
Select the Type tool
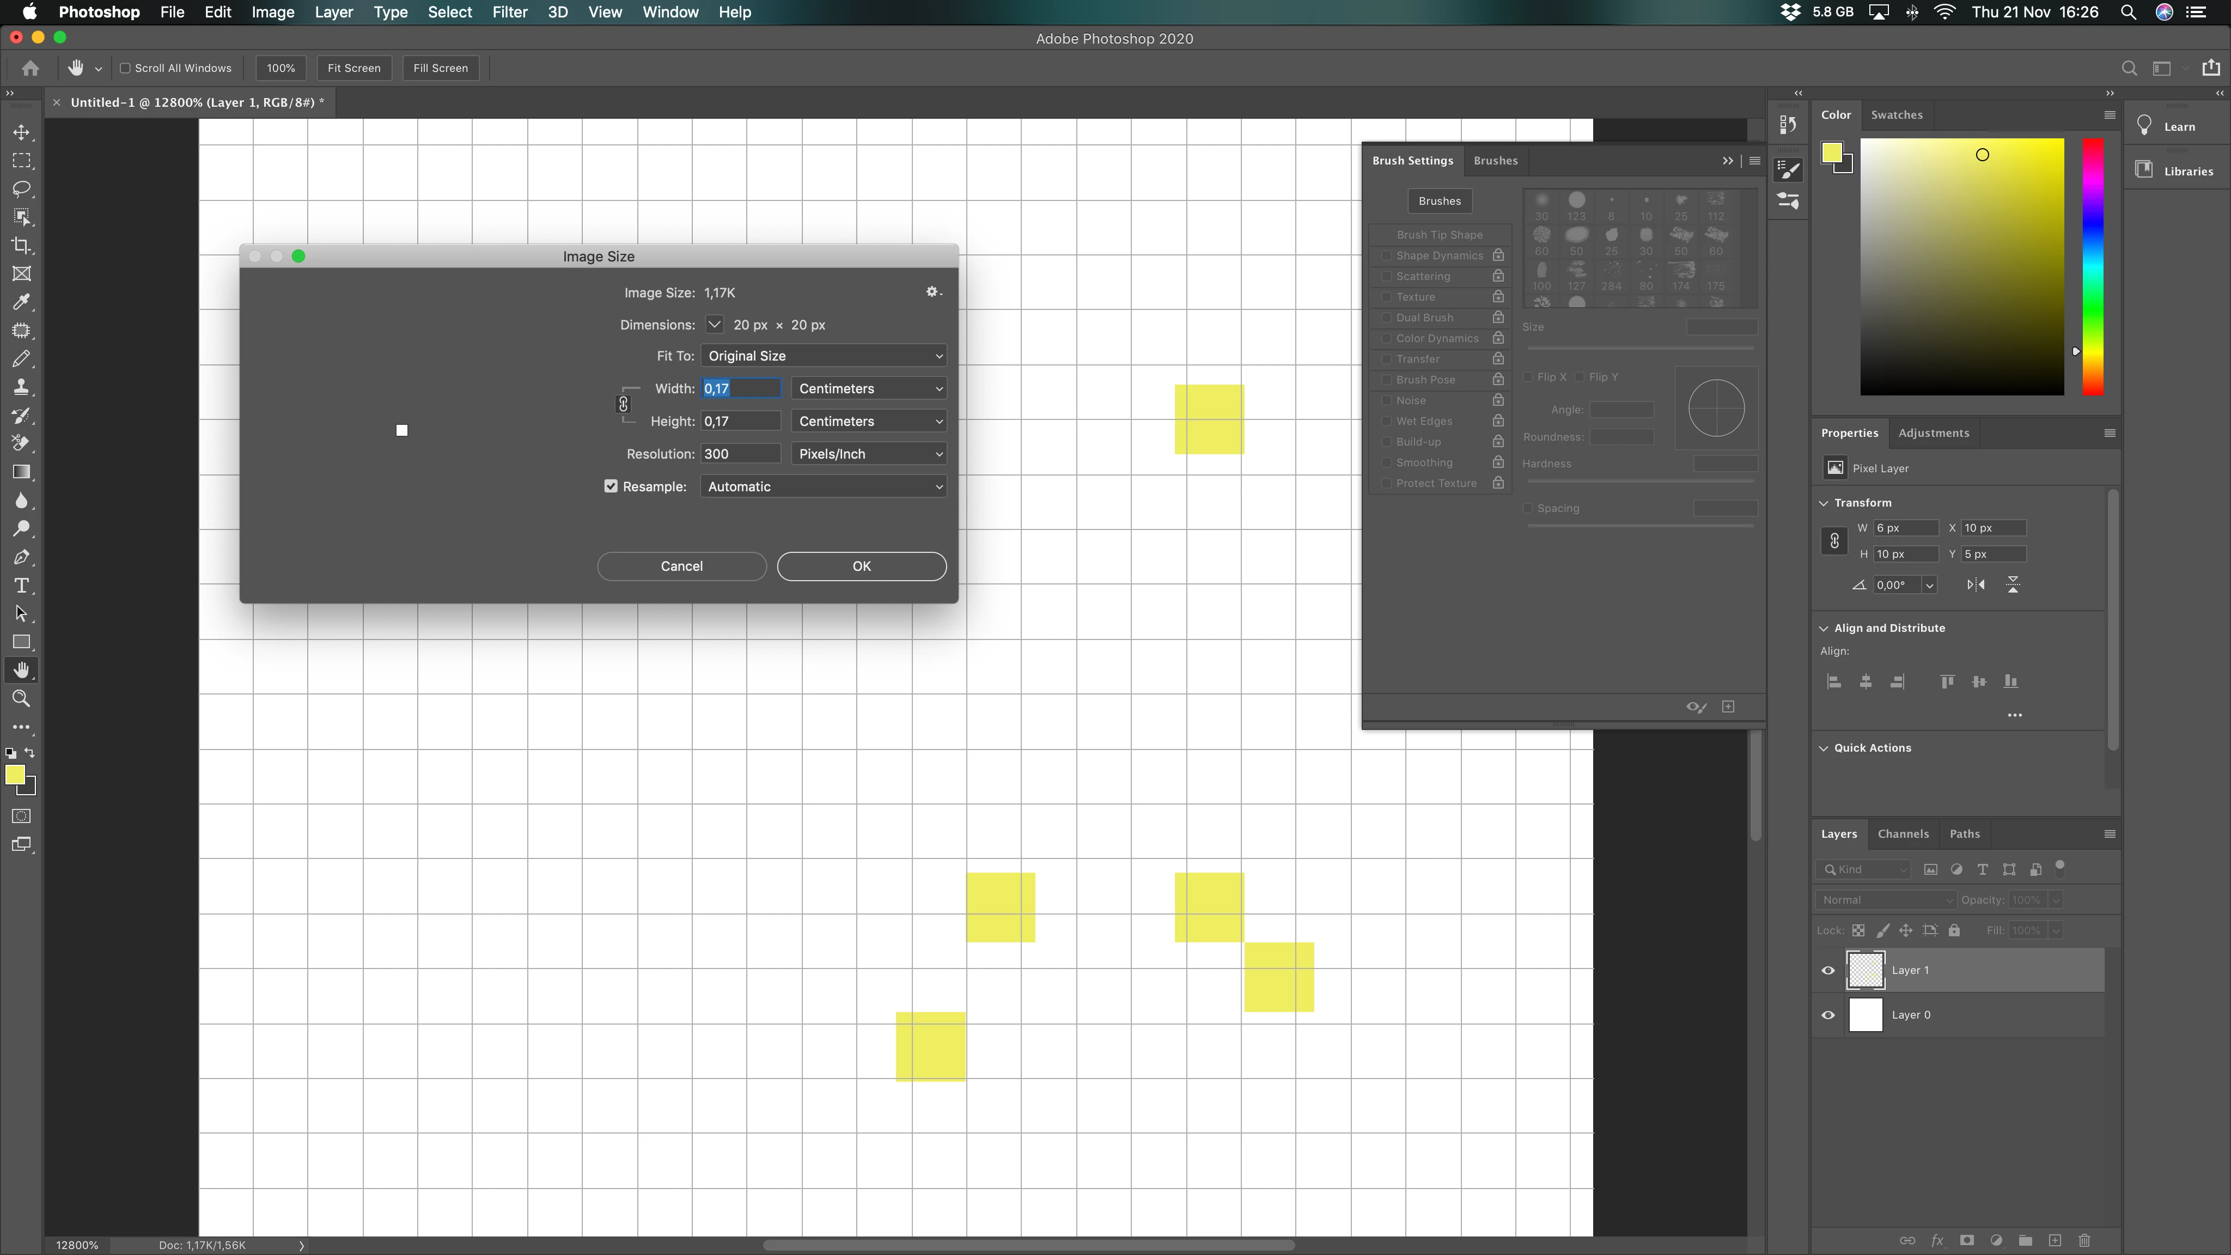pyautogui.click(x=22, y=586)
